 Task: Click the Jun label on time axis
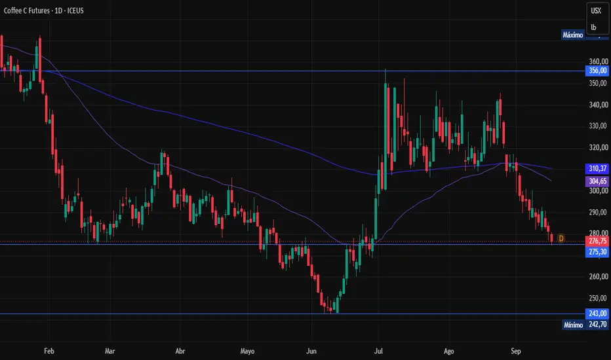tap(311, 351)
